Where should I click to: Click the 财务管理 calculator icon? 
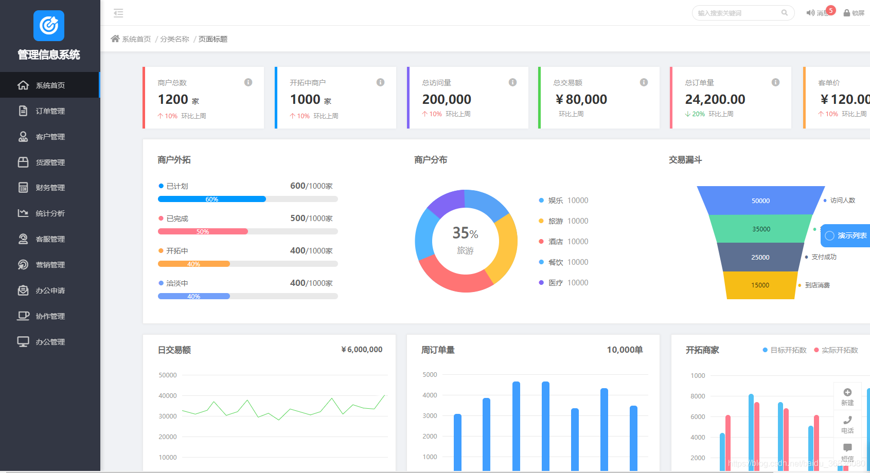(x=23, y=188)
